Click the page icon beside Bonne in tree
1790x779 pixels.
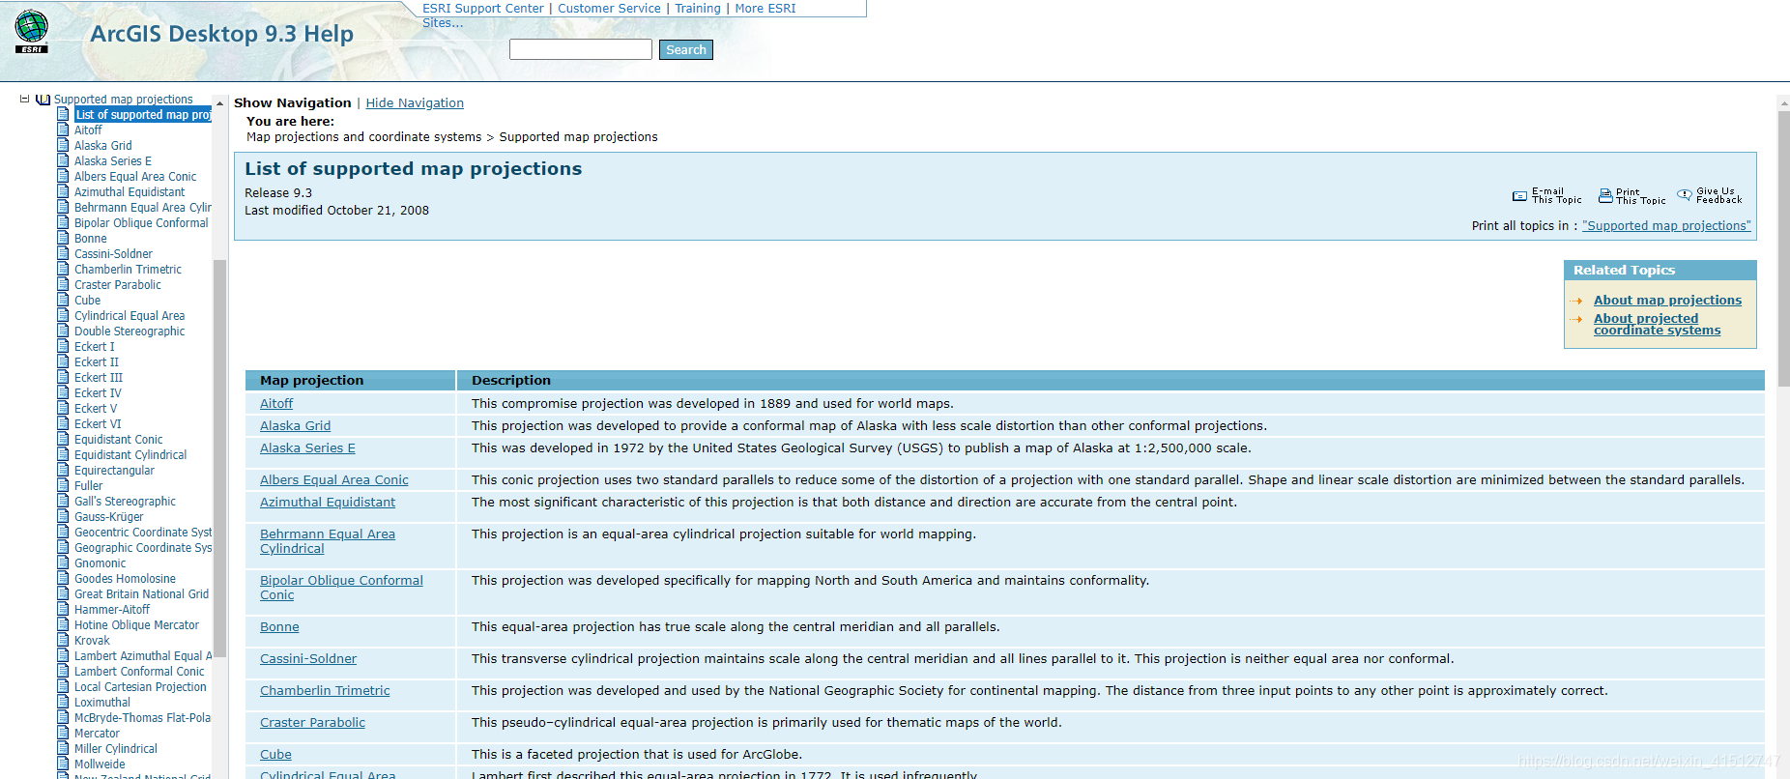point(63,238)
